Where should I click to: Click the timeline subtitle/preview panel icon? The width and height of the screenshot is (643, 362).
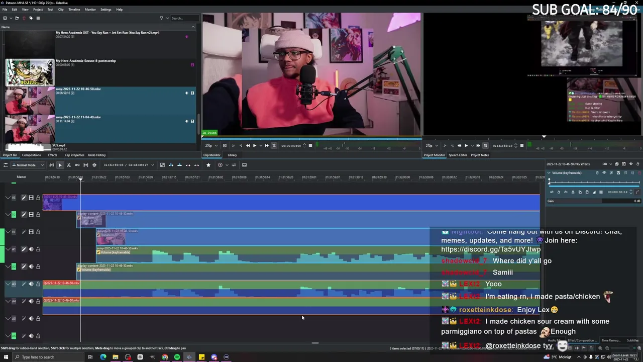click(x=244, y=165)
